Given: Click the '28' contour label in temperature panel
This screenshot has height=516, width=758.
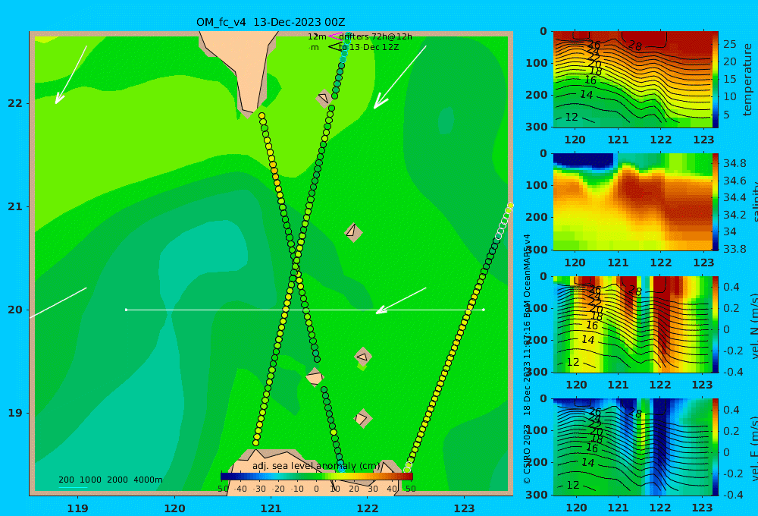Looking at the screenshot, I should click(x=634, y=46).
